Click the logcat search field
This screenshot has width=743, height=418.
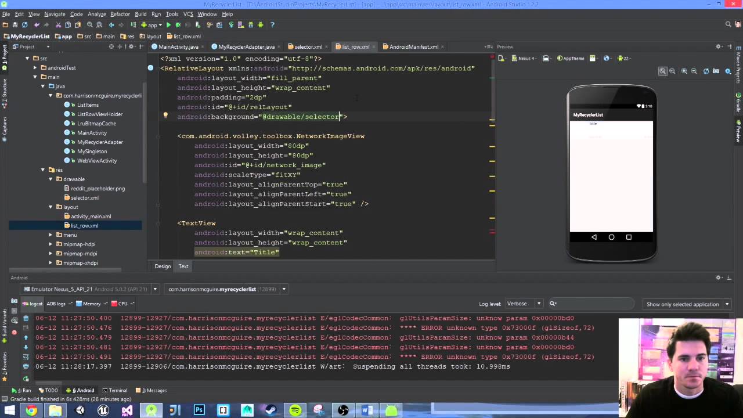click(x=591, y=304)
